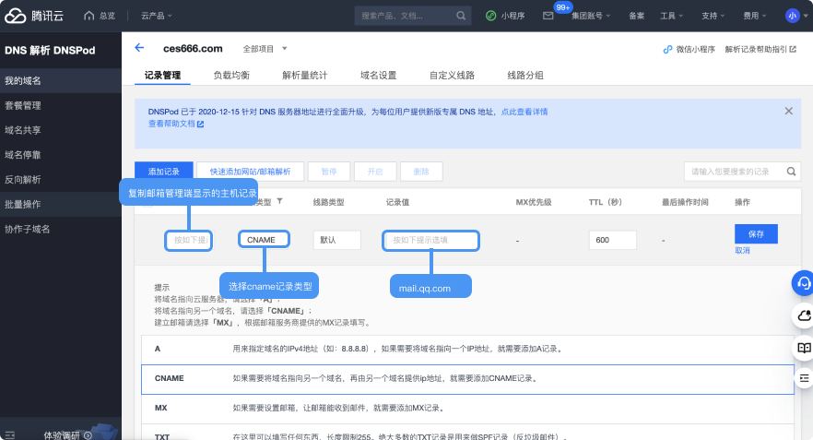Click the back arrow beside ces666.com

click(139, 48)
